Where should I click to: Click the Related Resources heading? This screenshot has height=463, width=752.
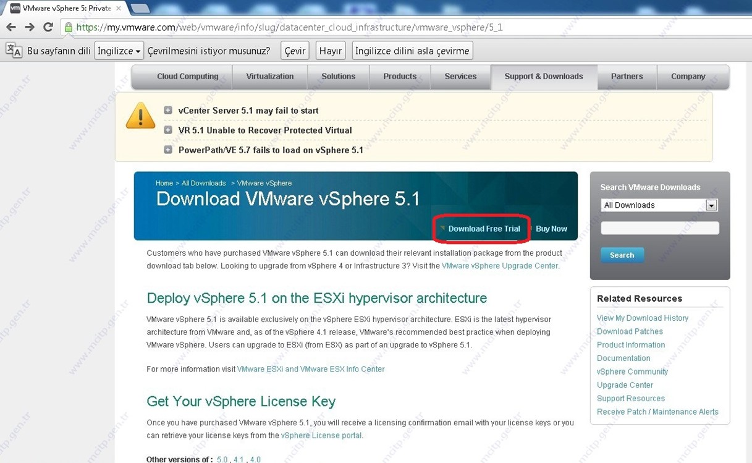coord(640,299)
